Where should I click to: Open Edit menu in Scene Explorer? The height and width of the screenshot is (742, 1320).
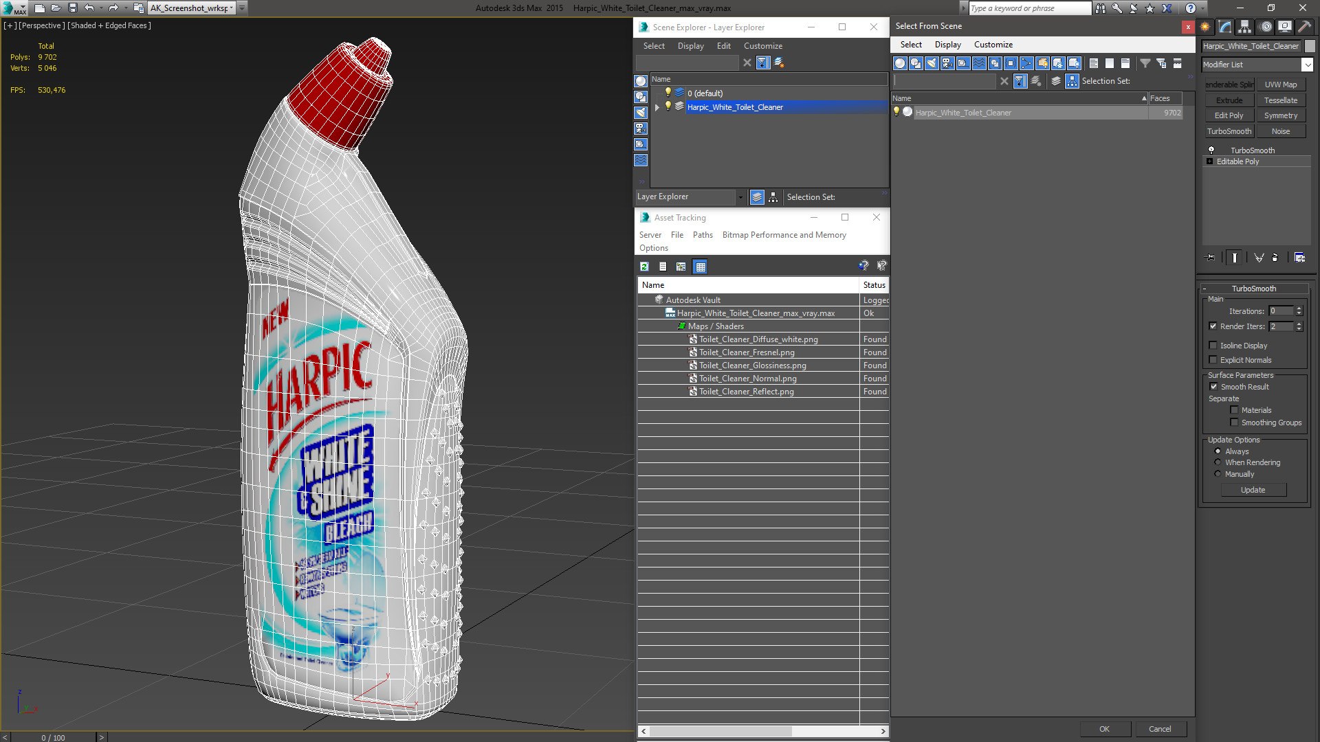point(723,46)
